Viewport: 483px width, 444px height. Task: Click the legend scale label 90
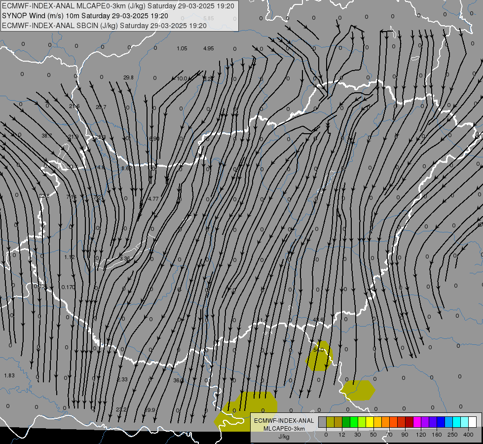[405, 435]
